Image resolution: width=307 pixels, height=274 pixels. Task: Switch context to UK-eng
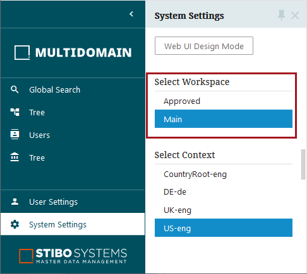click(224, 210)
